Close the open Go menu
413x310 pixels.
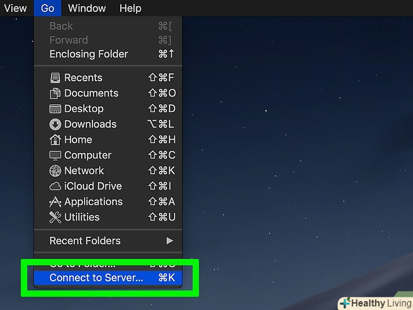pos(48,8)
